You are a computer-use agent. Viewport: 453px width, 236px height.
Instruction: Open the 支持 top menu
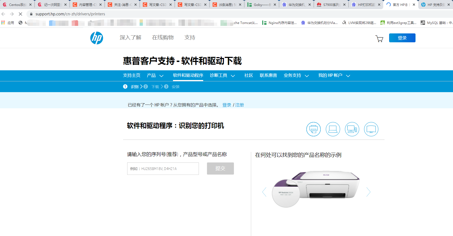click(190, 38)
